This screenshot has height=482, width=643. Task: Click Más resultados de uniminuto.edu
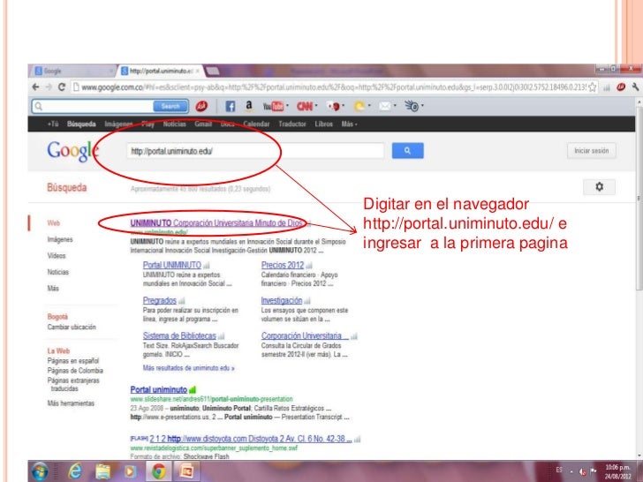pos(189,368)
